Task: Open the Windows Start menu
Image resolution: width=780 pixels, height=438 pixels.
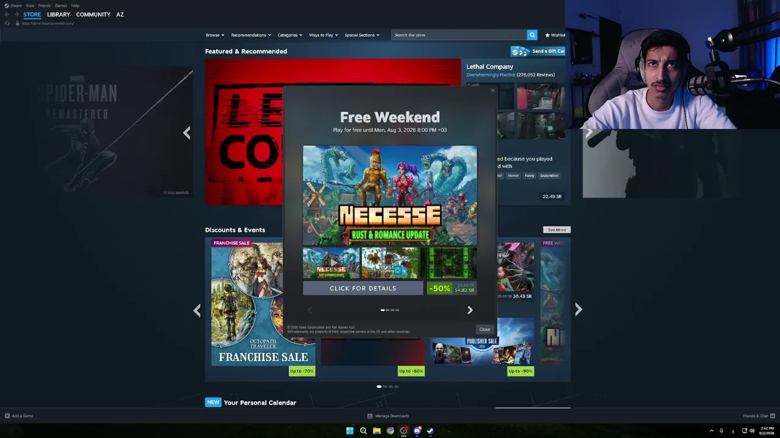Action: (x=350, y=431)
